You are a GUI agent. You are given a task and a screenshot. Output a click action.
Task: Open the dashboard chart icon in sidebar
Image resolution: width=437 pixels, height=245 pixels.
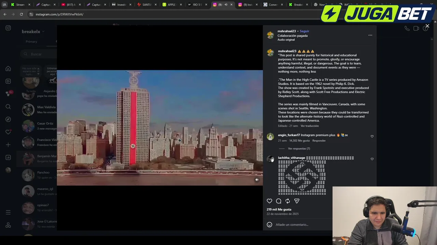pos(8,158)
